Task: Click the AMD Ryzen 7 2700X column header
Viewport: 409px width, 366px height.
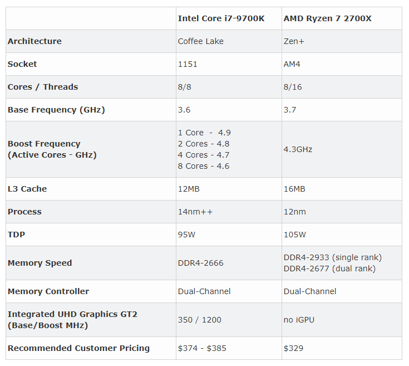Action: pyautogui.click(x=327, y=18)
